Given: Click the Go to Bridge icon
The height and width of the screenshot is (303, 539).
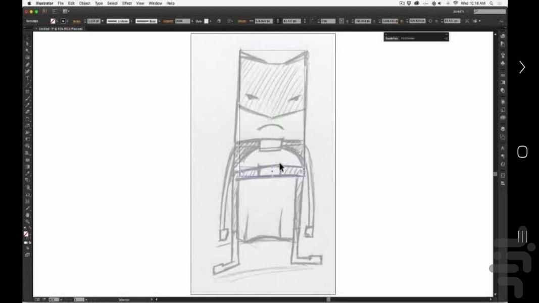Looking at the screenshot, I should click(x=55, y=11).
